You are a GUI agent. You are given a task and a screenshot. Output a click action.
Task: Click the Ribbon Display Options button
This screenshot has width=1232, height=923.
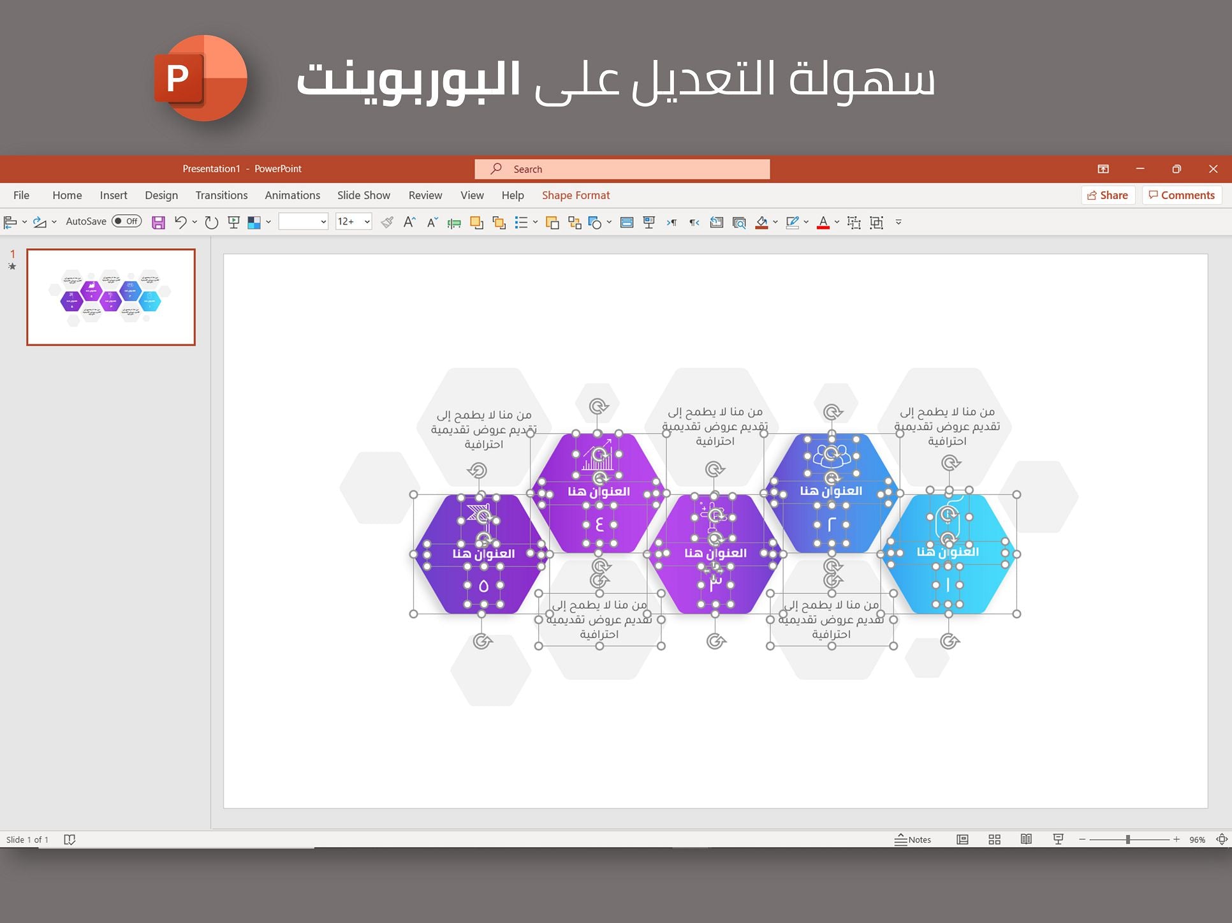coord(1103,169)
